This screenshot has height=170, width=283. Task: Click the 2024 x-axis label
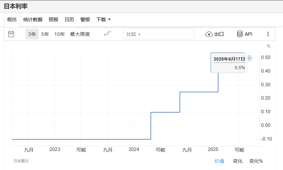134,149
